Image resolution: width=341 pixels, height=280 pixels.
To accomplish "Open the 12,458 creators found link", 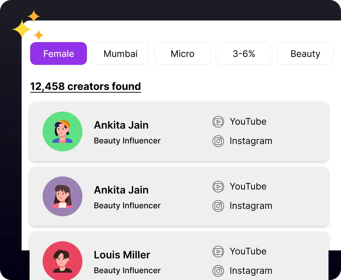I will click(85, 86).
